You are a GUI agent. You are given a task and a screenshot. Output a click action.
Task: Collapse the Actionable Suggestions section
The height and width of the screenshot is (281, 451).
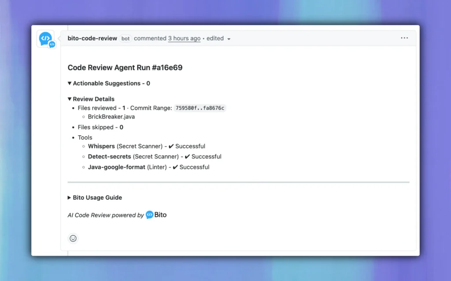click(x=70, y=83)
